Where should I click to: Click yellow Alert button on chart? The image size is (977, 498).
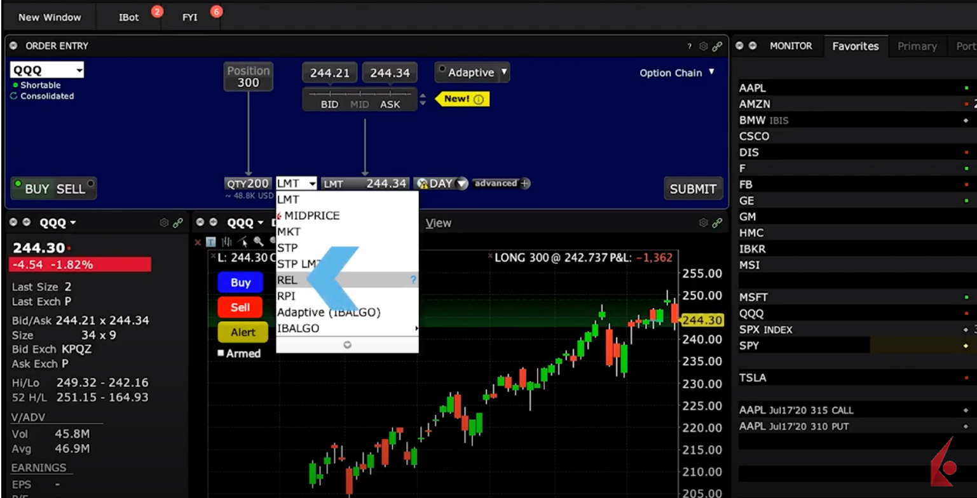tap(243, 332)
